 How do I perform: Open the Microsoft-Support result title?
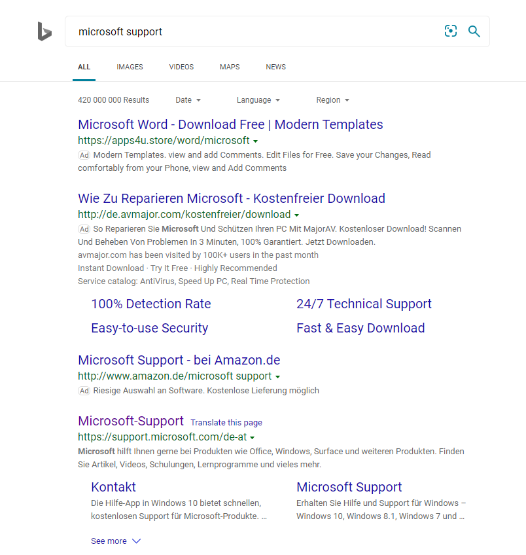point(131,421)
